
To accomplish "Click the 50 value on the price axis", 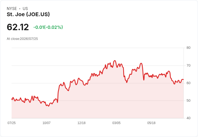I will (x=188, y=101).
